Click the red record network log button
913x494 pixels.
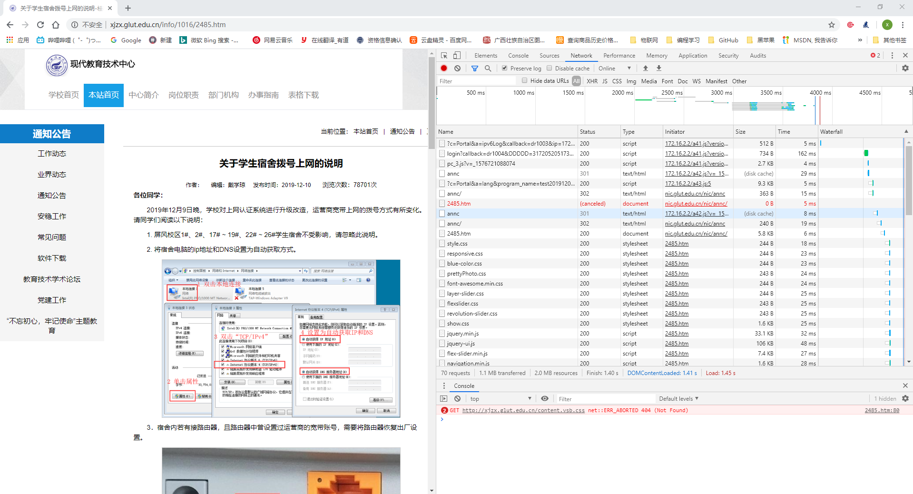(x=444, y=68)
